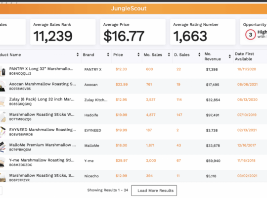
Task: Click daily sales value 147
Action: point(179,115)
